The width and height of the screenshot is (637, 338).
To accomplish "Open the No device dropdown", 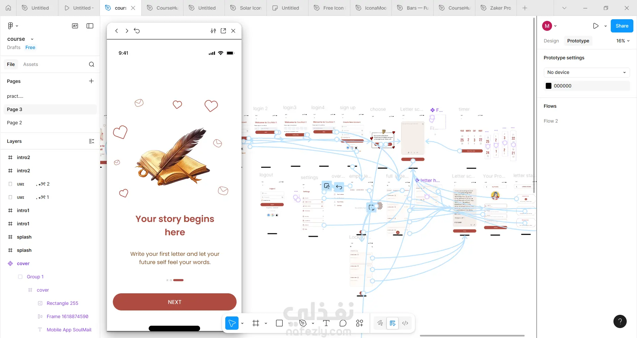I will click(x=587, y=72).
